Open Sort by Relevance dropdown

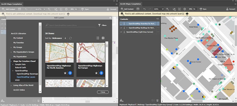pyautogui.click(x=57, y=38)
